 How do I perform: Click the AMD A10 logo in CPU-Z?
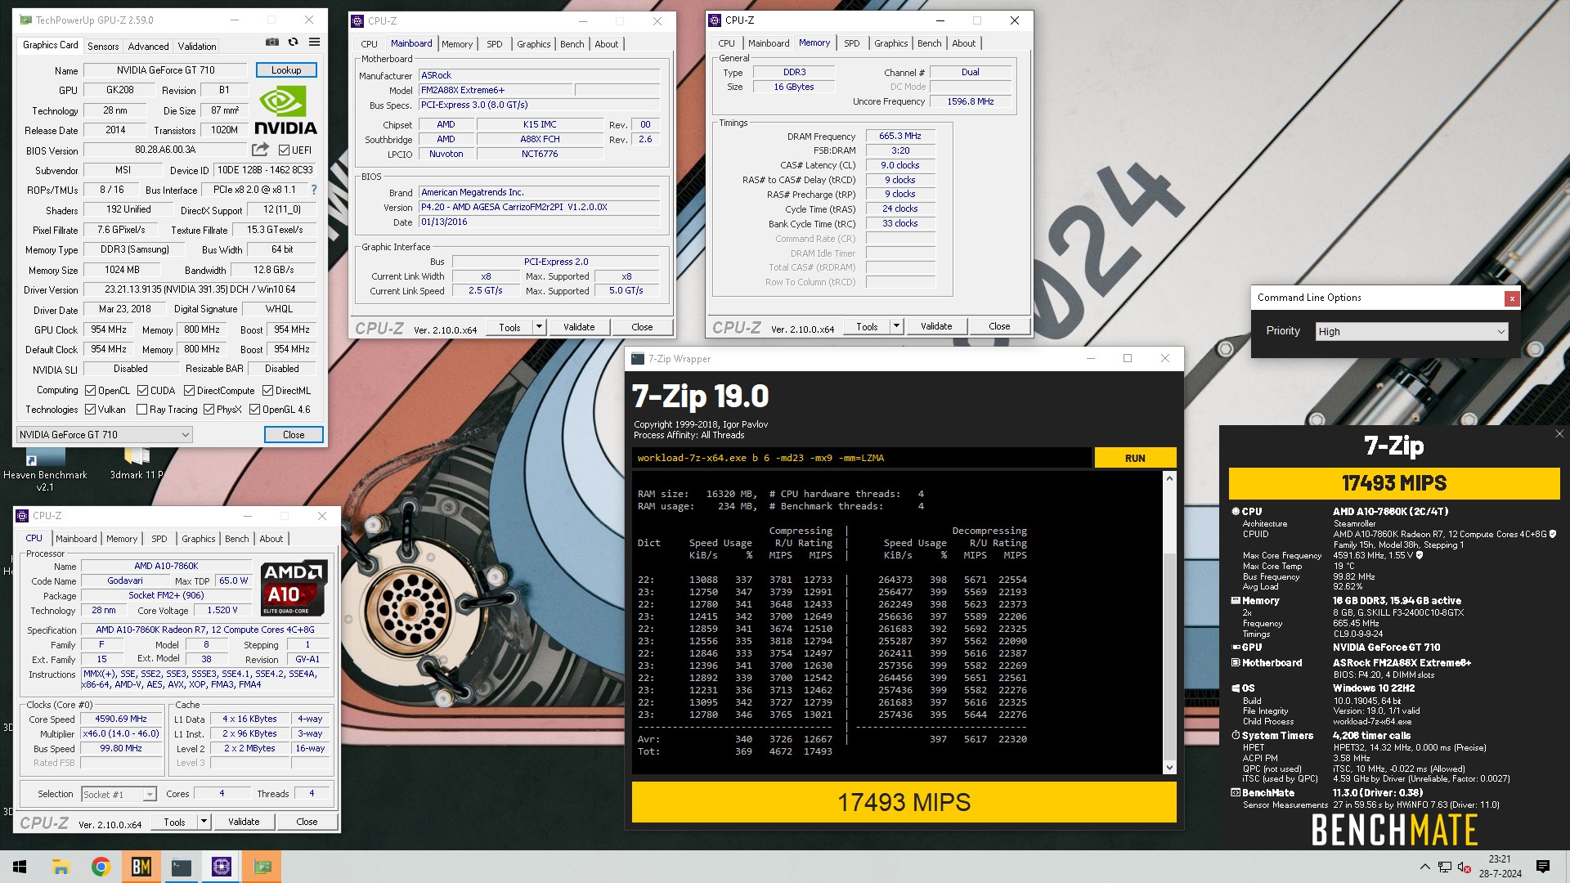[295, 587]
